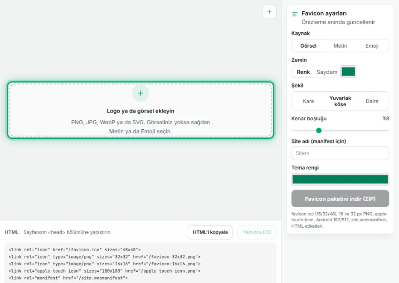
Task: Click Favicon paketini indir (ZIP) button
Action: click(340, 199)
